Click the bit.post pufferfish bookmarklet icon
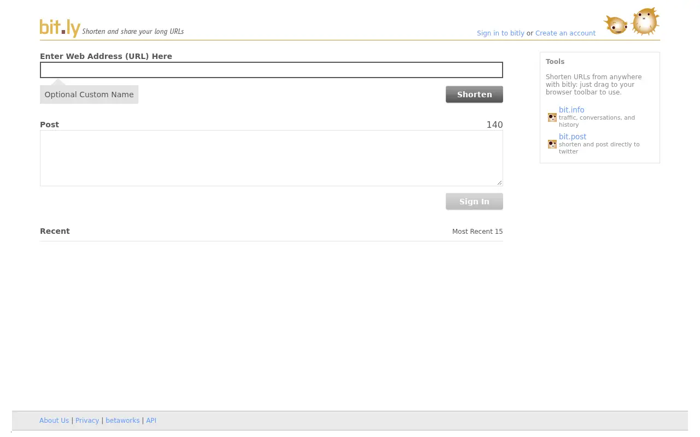The width and height of the screenshot is (700, 437). click(552, 144)
